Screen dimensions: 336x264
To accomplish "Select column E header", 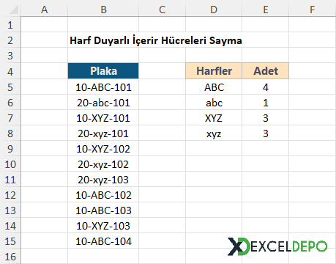I will pos(266,10).
